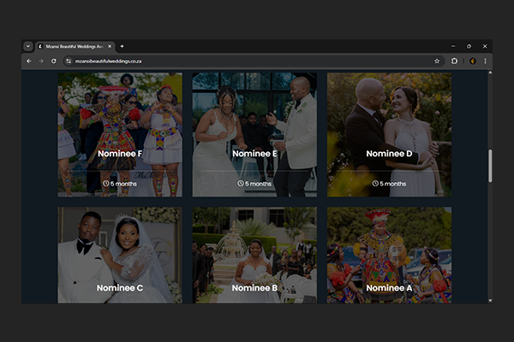Open the Nominee A card
Viewport: 514px width, 342px height.
click(389, 255)
